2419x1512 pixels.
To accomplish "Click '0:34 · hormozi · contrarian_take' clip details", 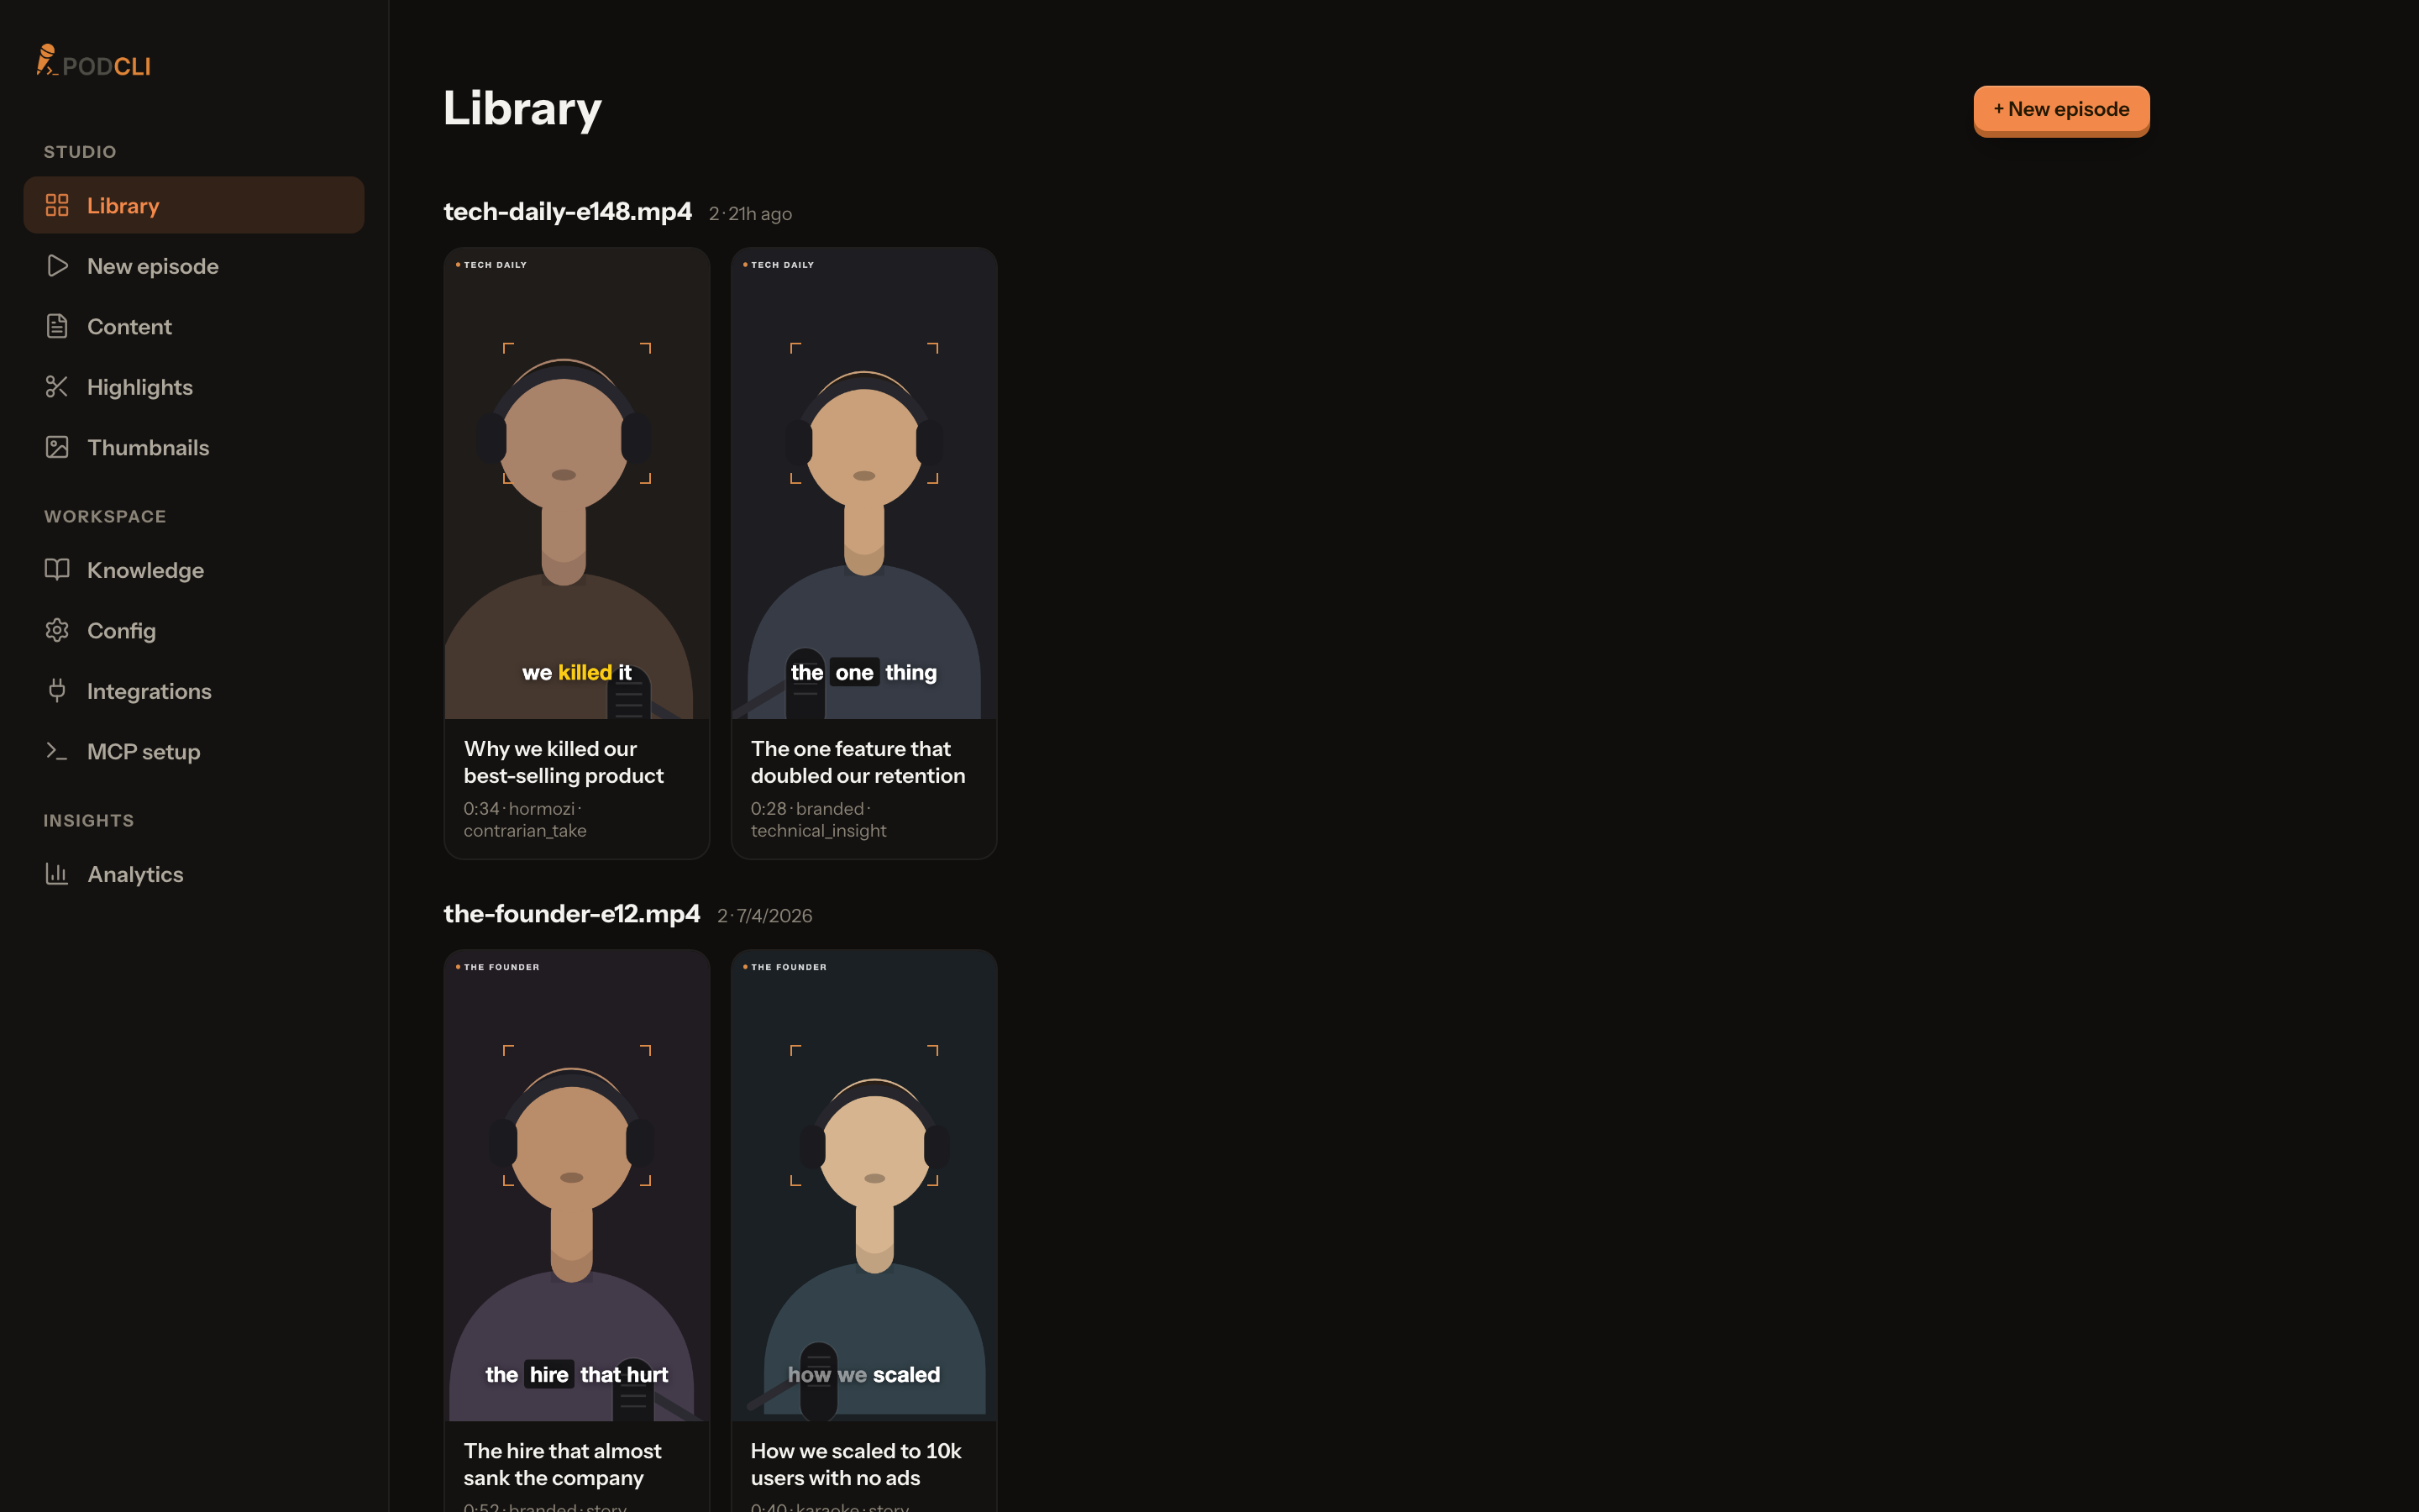I will [x=525, y=819].
